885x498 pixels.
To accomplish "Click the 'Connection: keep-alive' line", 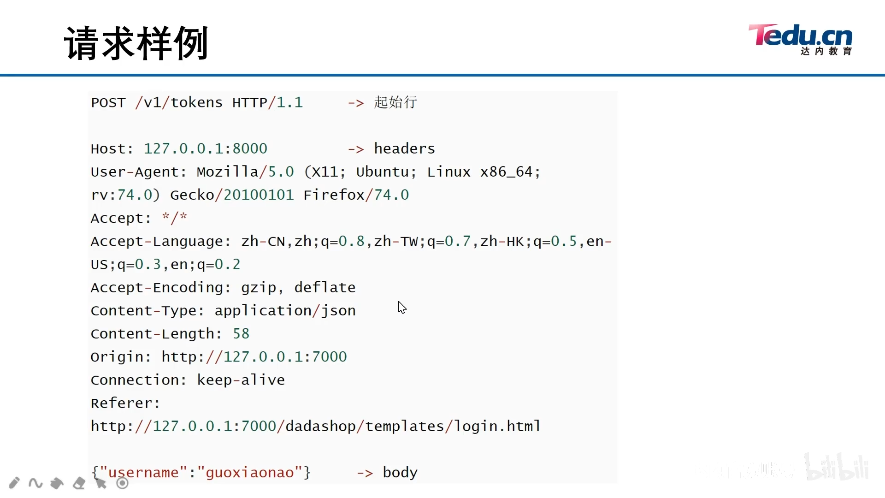I will 188,379.
